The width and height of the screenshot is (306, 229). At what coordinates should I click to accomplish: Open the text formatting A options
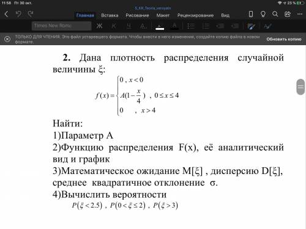[143, 26]
